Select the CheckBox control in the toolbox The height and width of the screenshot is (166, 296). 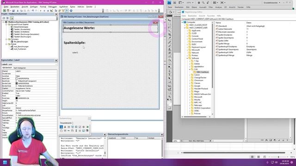[x=80, y=127]
